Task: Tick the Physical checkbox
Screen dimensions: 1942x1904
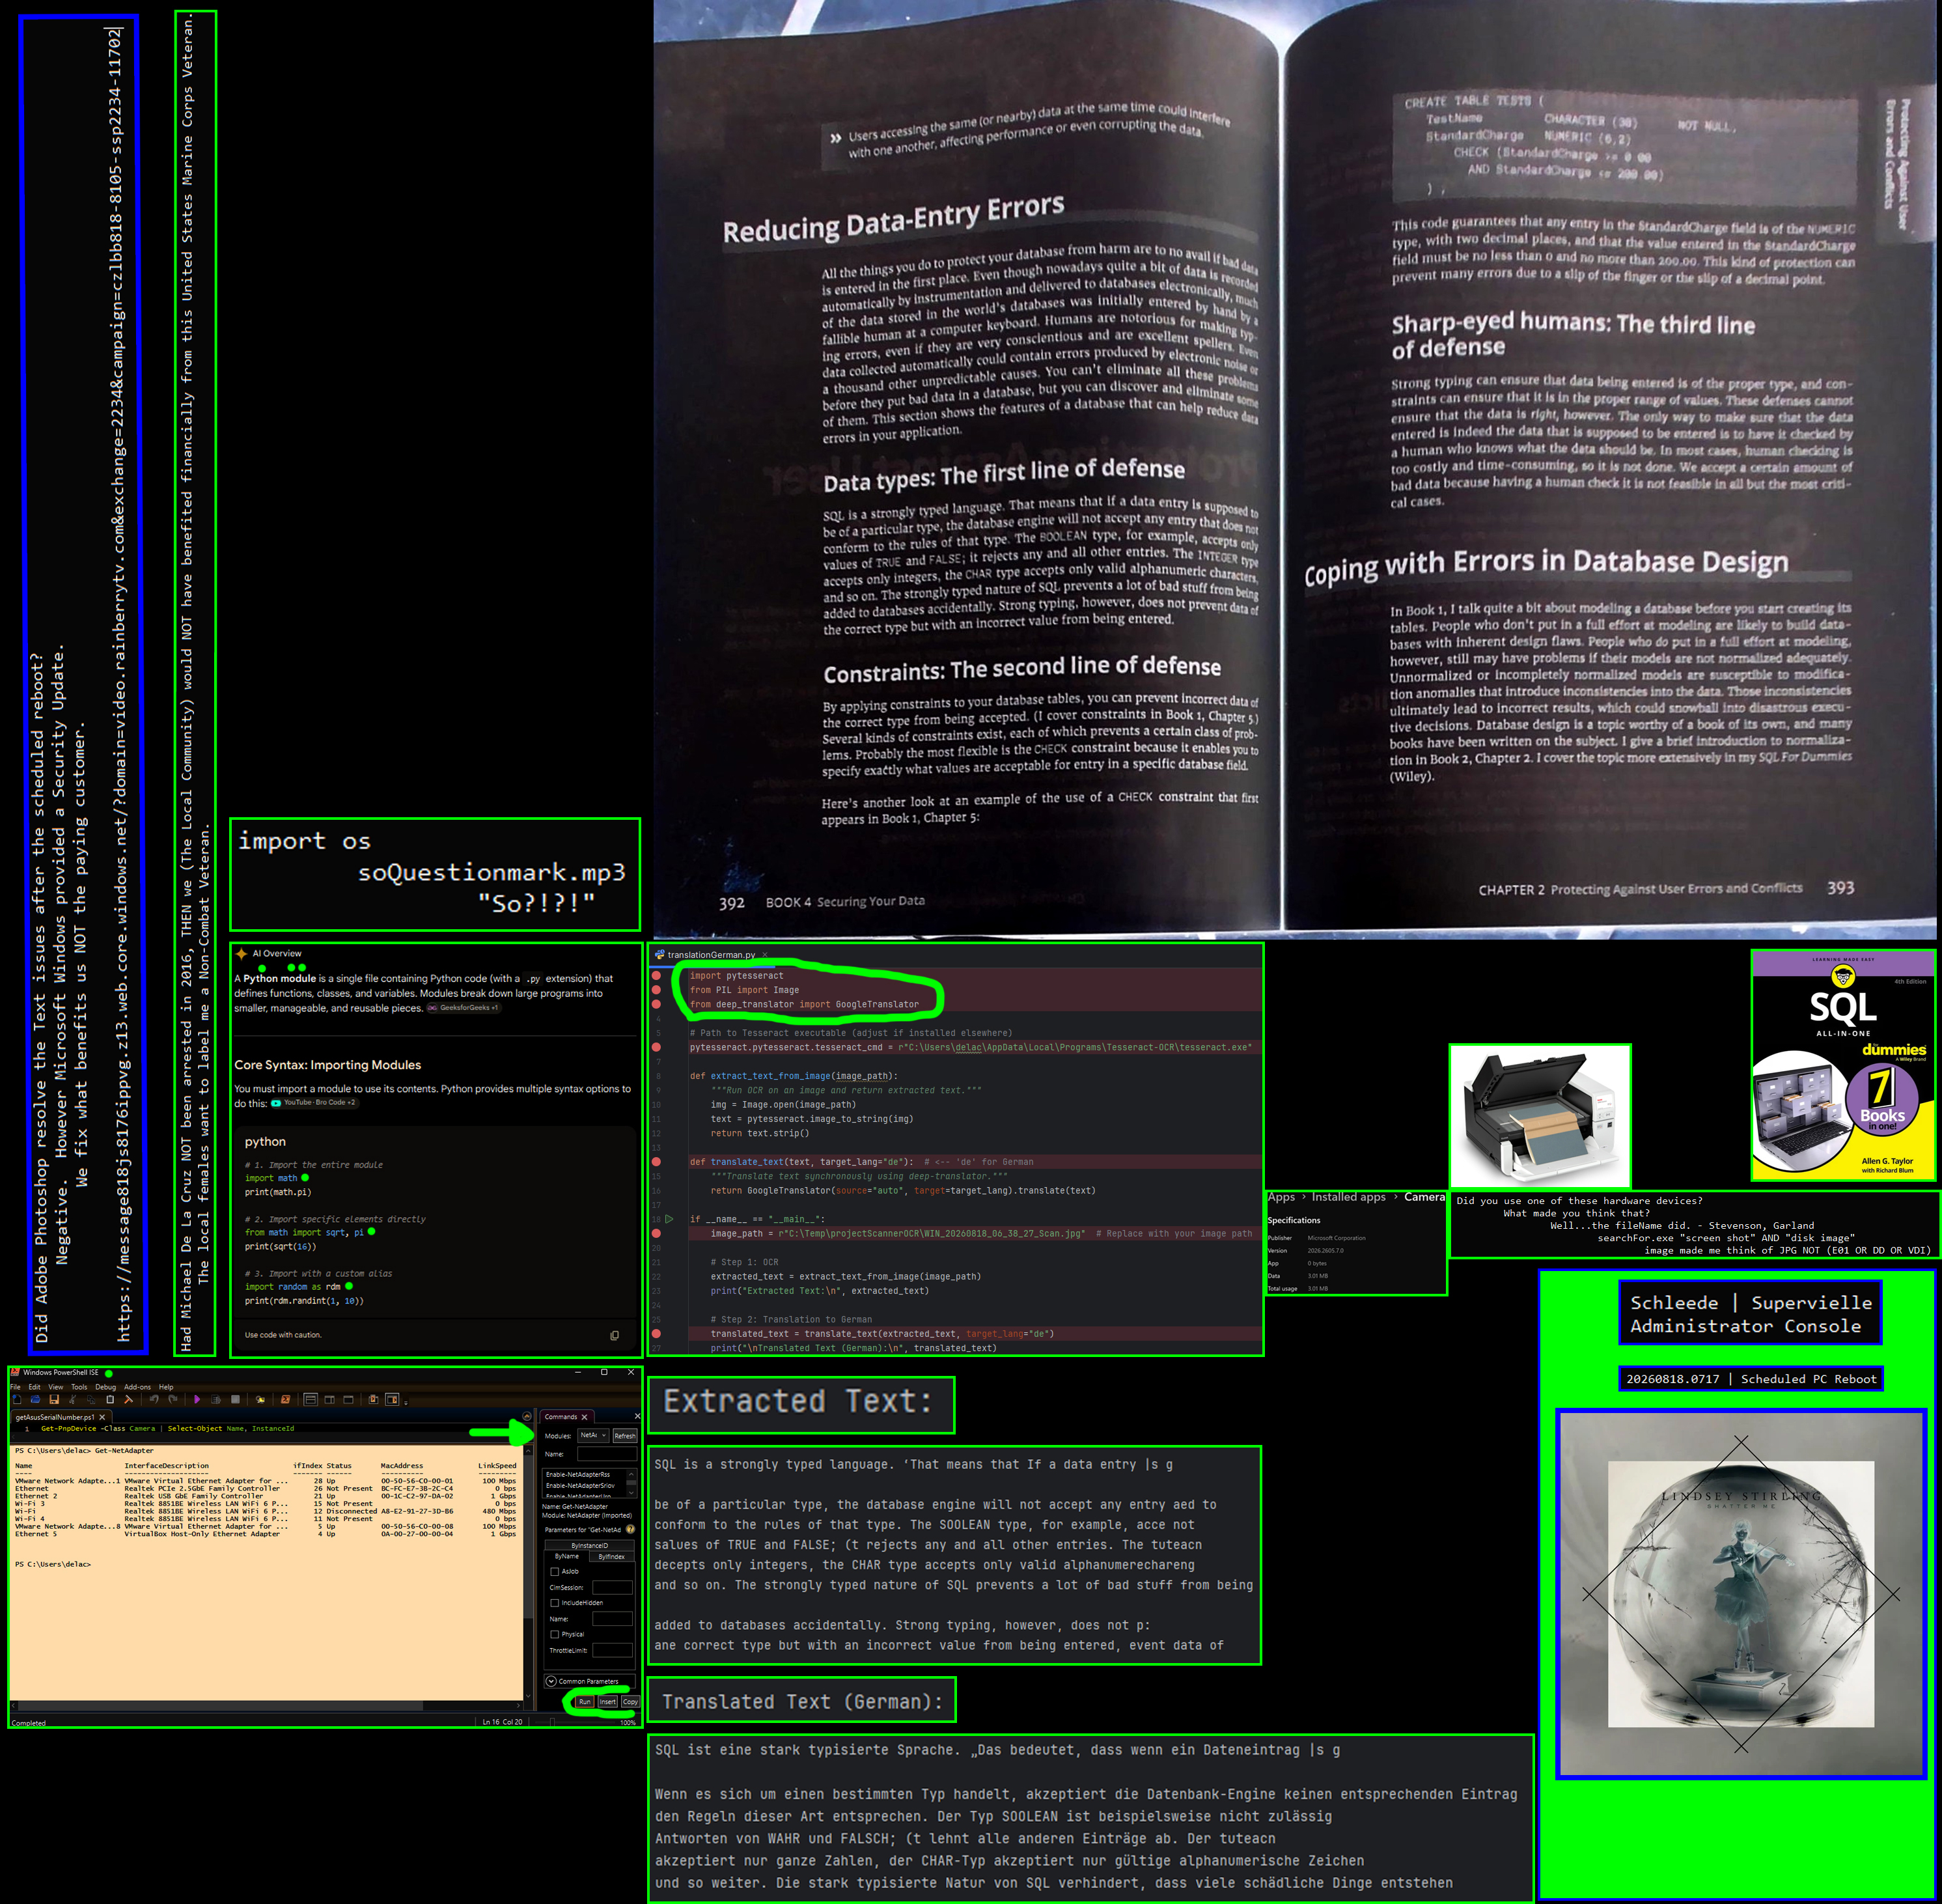Action: [555, 1635]
